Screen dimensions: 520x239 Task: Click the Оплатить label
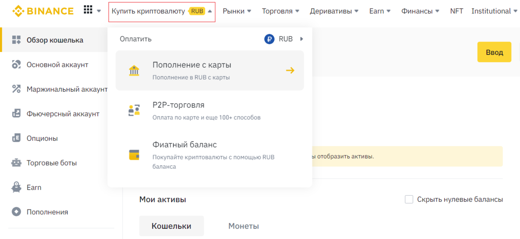[136, 39]
